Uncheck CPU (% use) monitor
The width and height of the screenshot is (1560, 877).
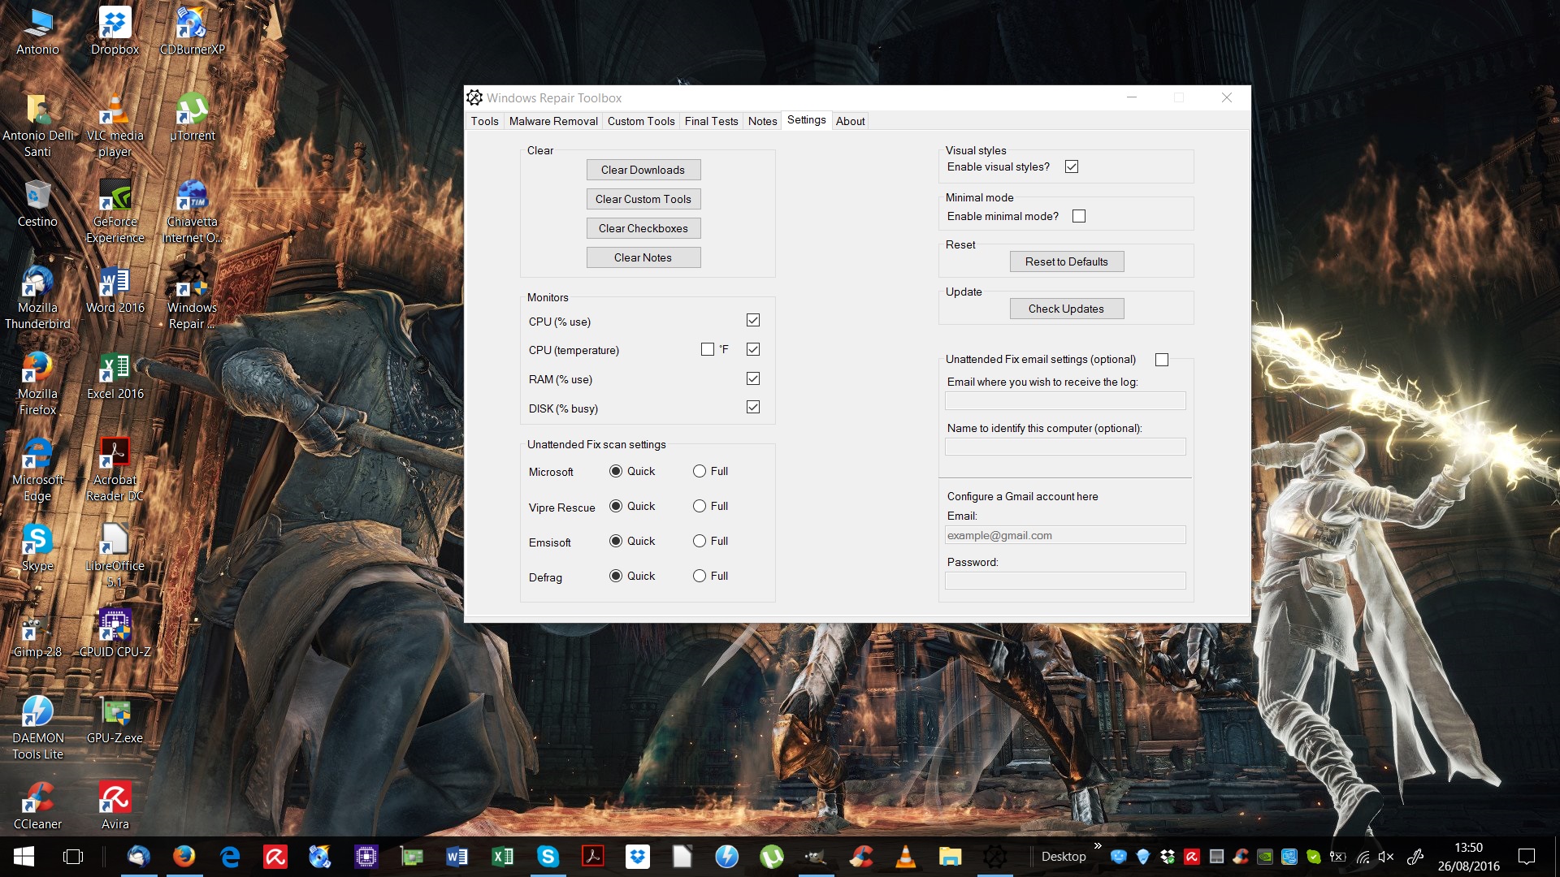pos(753,321)
